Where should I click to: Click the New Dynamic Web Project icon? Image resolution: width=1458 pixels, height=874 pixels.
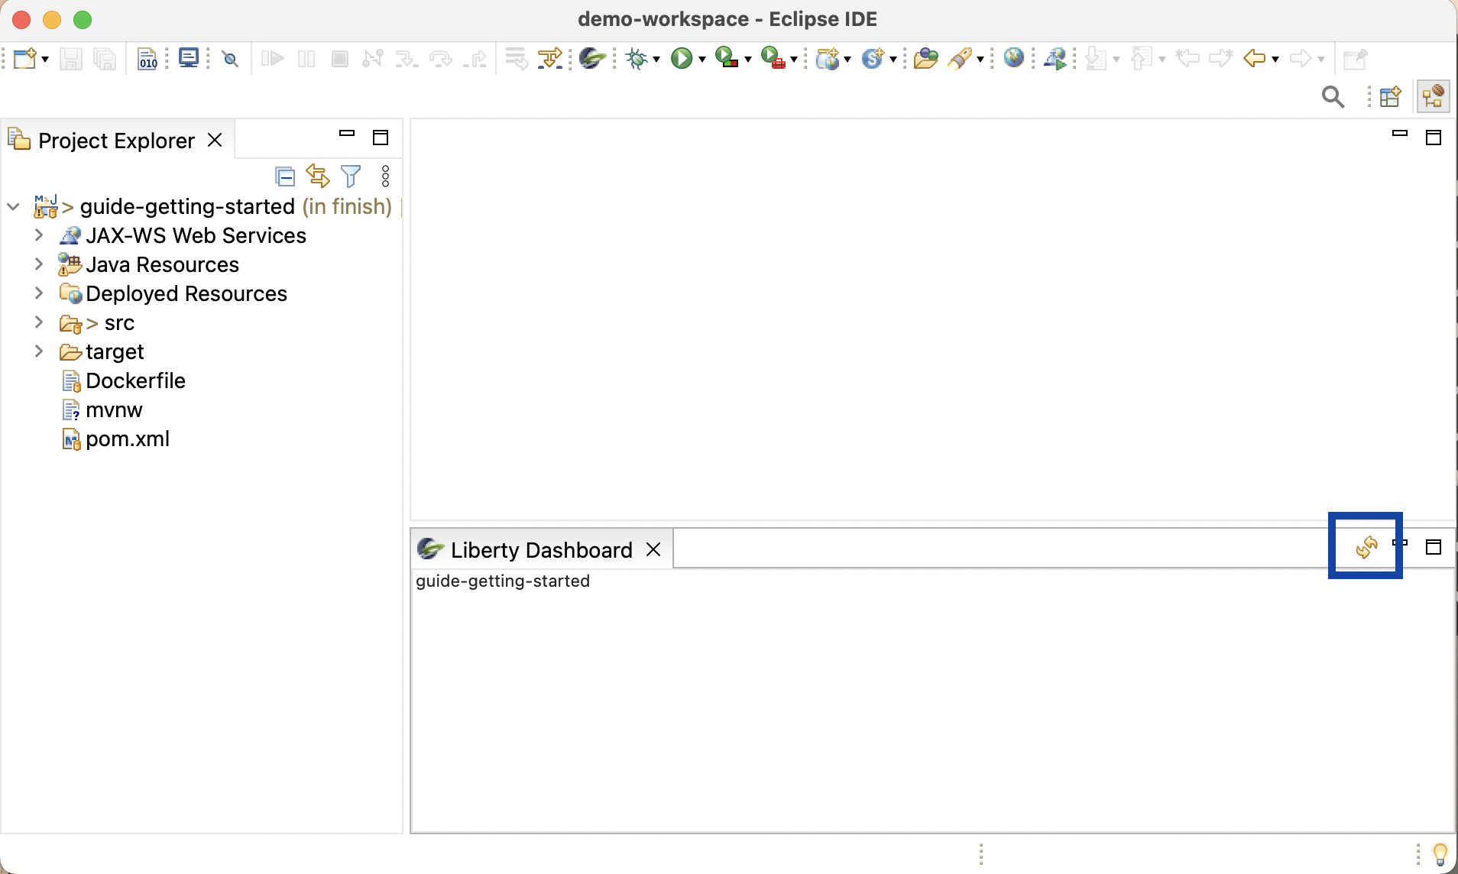[828, 59]
